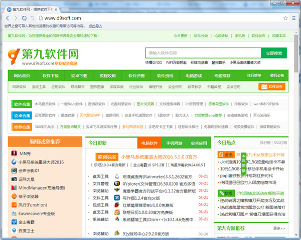Image resolution: width=301 pixels, height=240 pixels.
Task: Click the 红草莓屏幕录制 strawberry icon
Action: click(117, 205)
